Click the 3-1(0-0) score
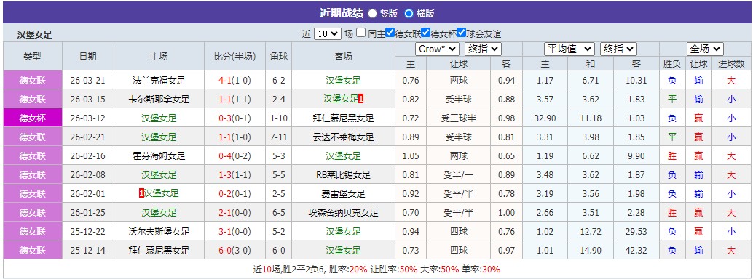 [234, 232]
